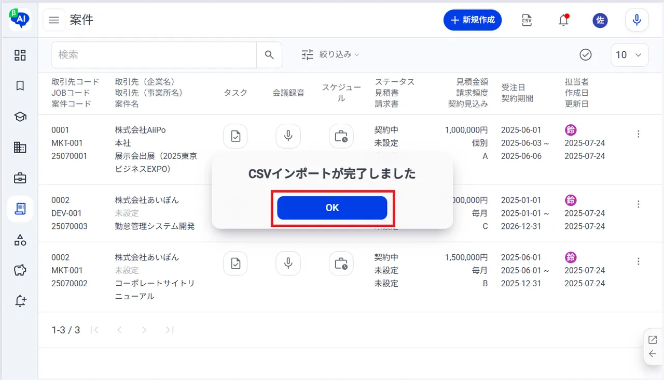Click the AI beta logo
This screenshot has height=380, width=664.
(20, 19)
